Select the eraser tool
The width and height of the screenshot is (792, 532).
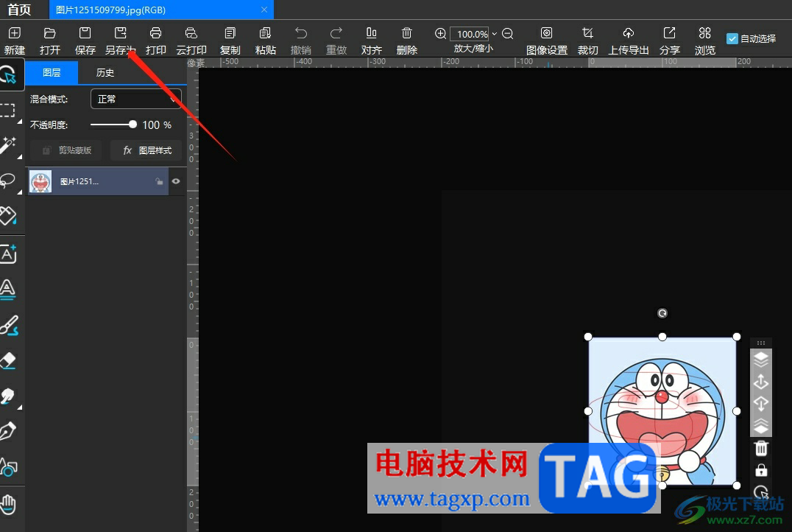(x=8, y=360)
